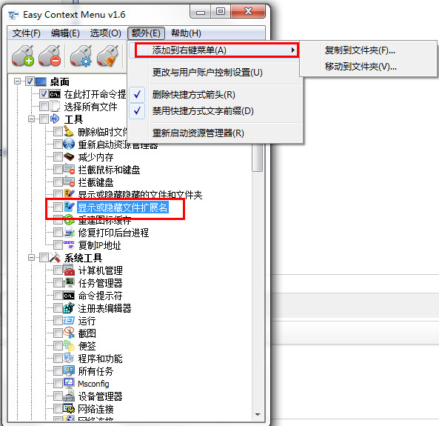439x426 pixels.
Task: Enable 显示或隐藏文件扩展名 checkbox
Action: (58, 207)
